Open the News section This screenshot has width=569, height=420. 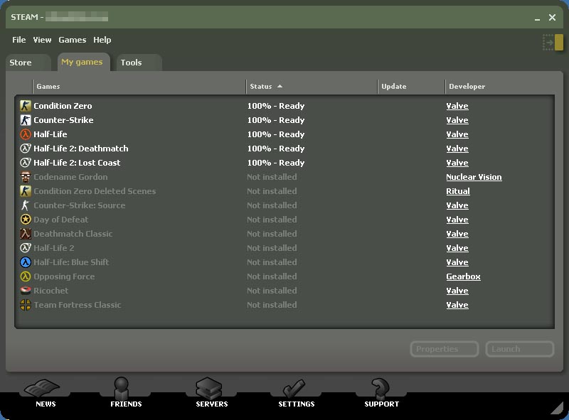[46, 394]
